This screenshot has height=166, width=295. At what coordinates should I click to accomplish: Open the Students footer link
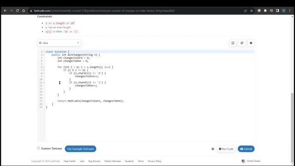click(129, 161)
